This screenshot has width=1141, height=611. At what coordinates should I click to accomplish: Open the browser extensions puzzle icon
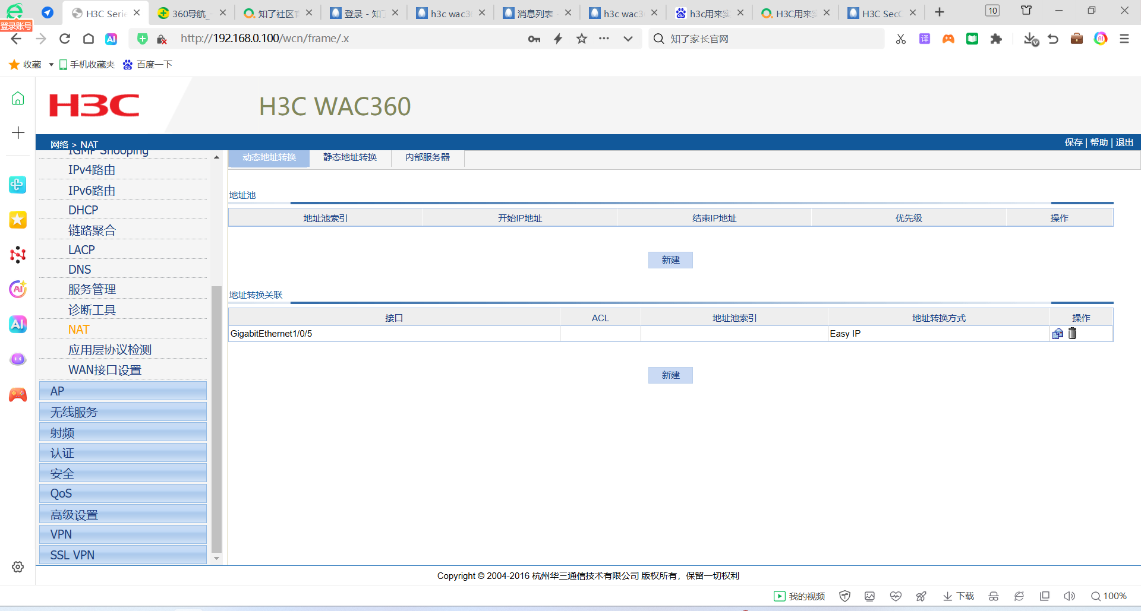(996, 39)
